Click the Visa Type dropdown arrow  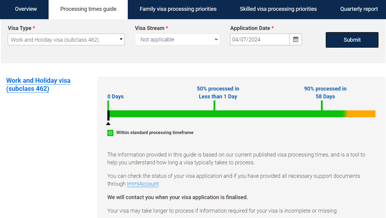click(121, 39)
